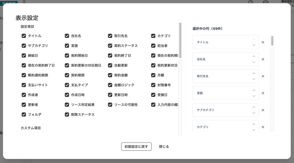Move サブカテゴリ column up
Image resolution: width=294 pixels, height=163 pixels.
[254, 107]
